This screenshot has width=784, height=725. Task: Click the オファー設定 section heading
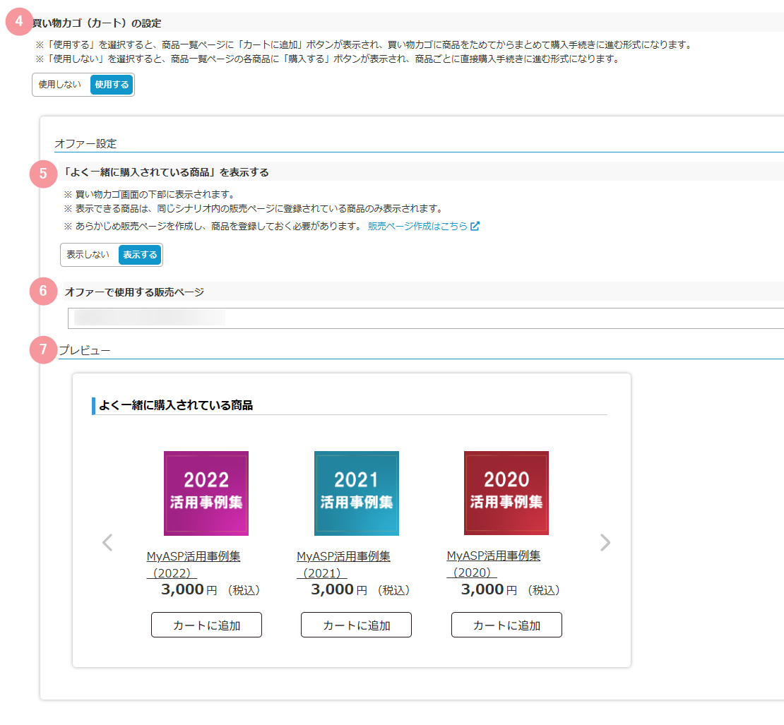pyautogui.click(x=85, y=144)
